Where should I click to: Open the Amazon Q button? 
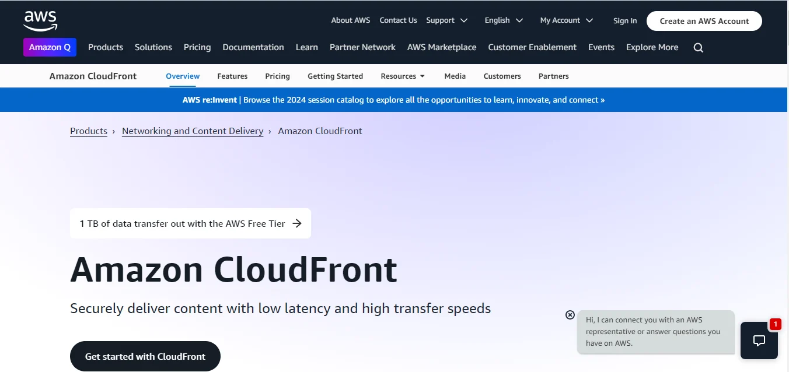point(50,47)
